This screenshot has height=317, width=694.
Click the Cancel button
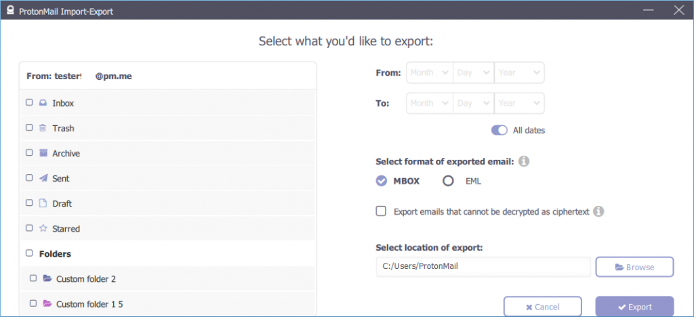[x=543, y=307]
